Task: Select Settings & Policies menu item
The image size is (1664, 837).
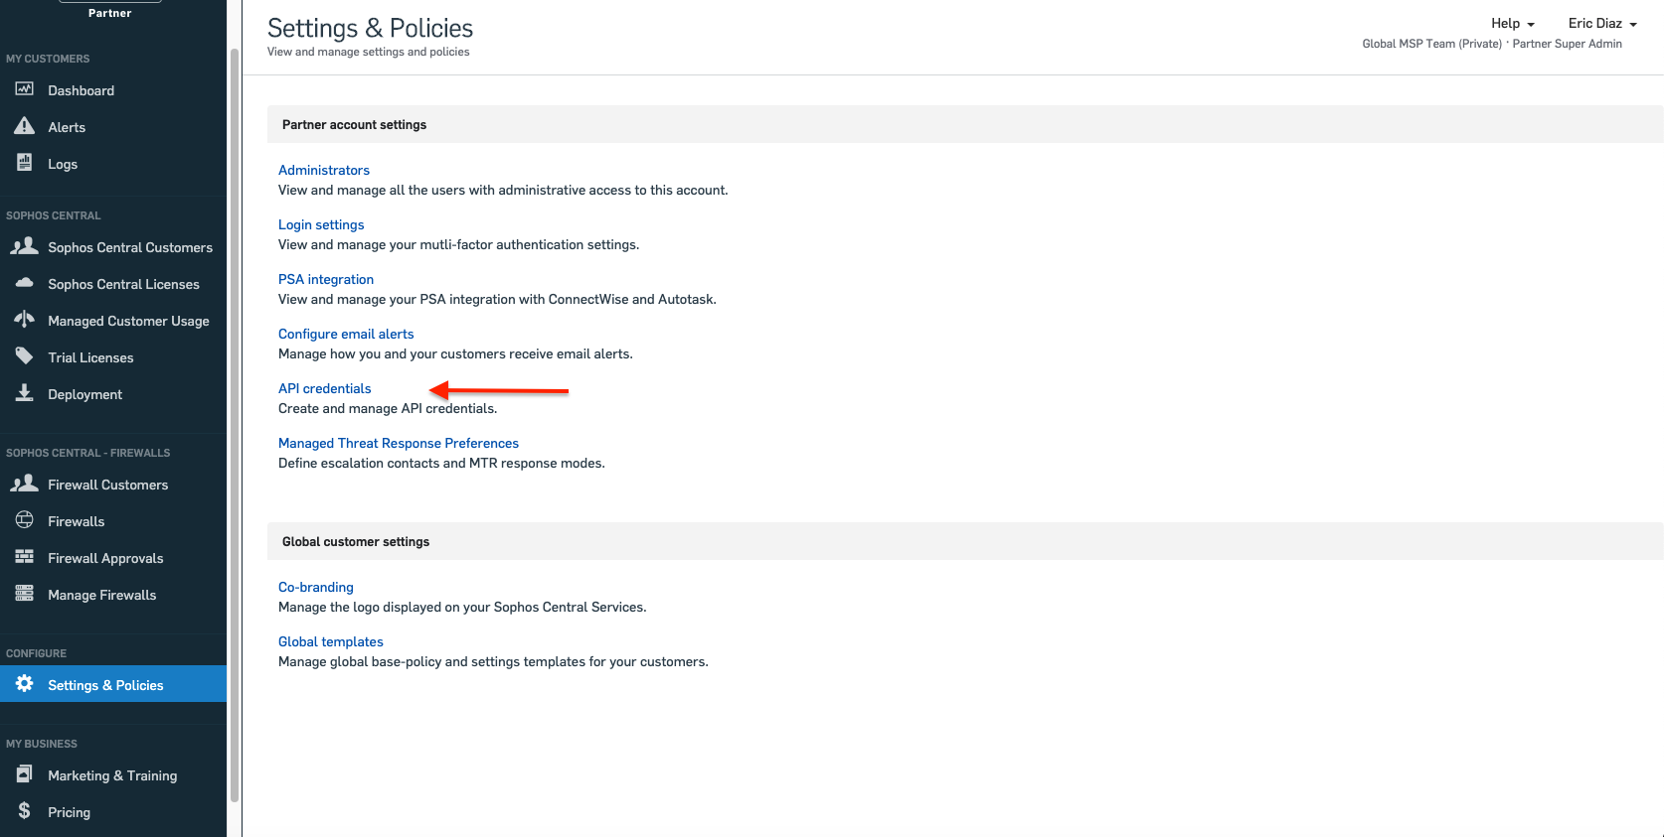Action: pos(113,684)
